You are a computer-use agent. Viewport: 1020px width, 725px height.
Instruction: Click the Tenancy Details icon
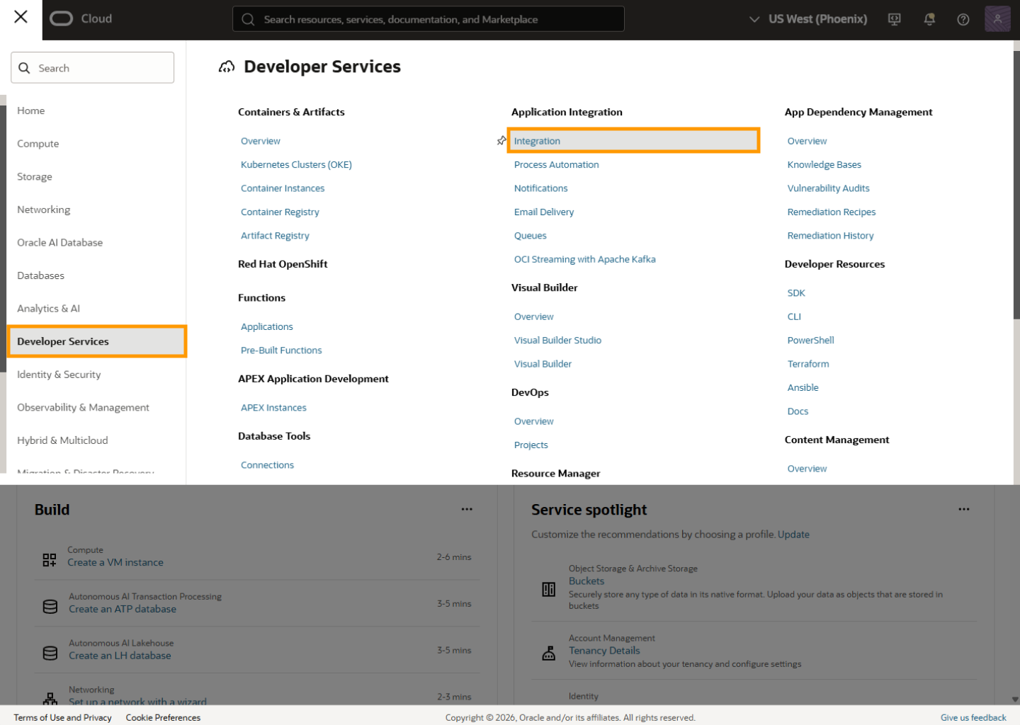pyautogui.click(x=549, y=653)
